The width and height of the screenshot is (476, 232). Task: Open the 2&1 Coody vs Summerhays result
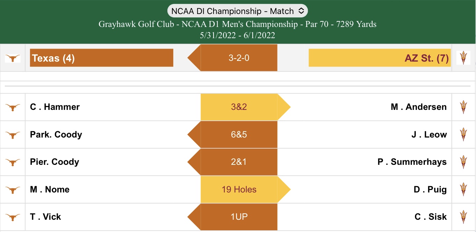point(239,162)
